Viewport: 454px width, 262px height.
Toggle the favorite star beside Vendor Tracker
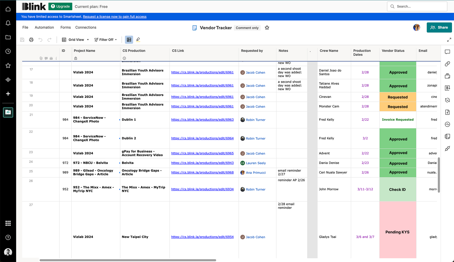(267, 28)
